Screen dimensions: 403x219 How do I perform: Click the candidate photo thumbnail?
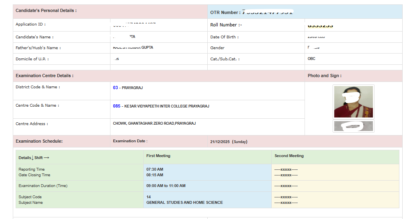tap(353, 102)
